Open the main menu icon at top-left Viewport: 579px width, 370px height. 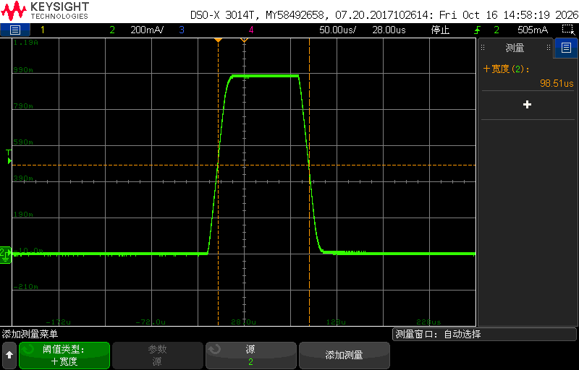click(14, 30)
